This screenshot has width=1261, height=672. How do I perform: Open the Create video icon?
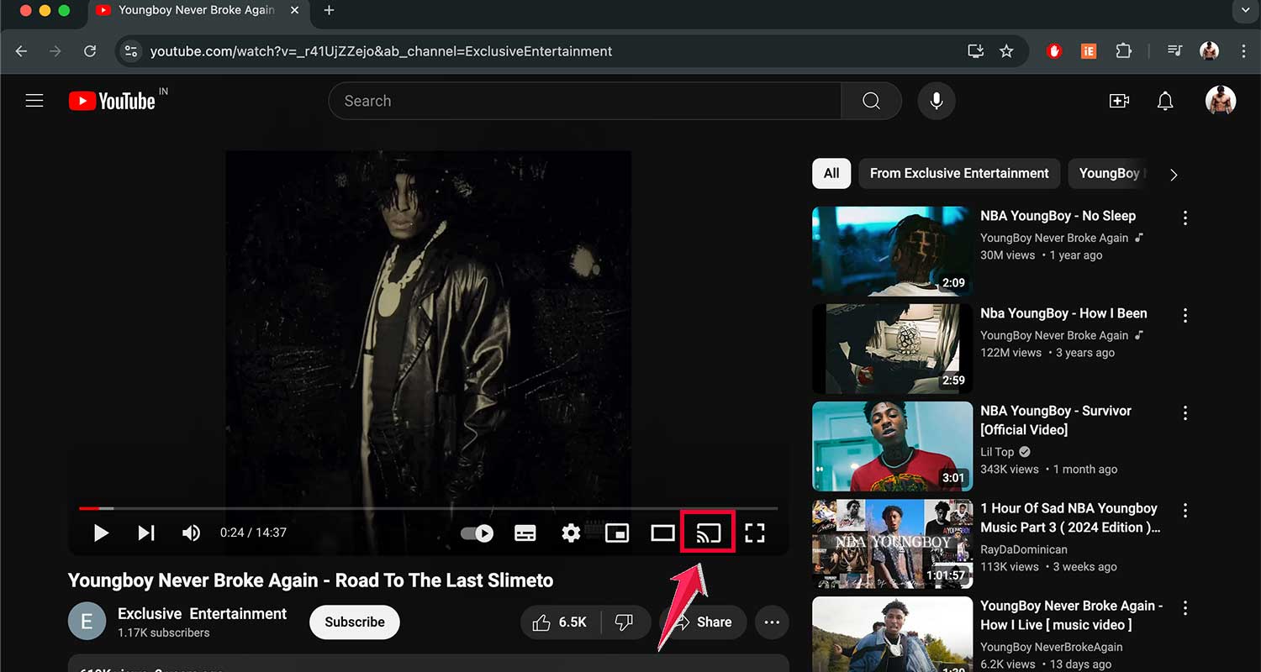pyautogui.click(x=1120, y=100)
